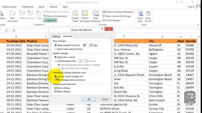The image size is (202, 113).
Task: Click the Excel Help question mark
Action: click(x=176, y=2)
